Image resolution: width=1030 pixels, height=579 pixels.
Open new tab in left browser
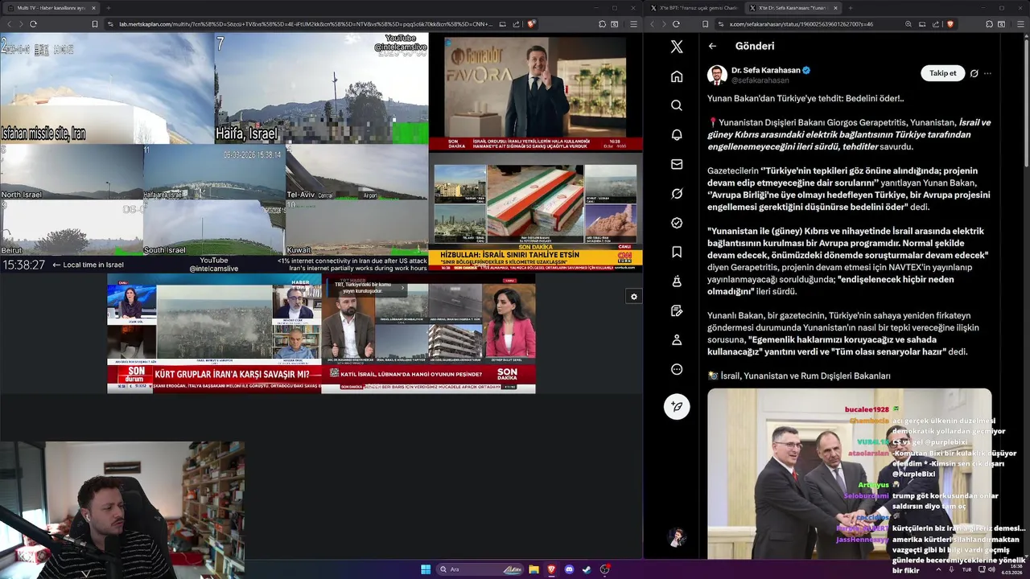[109, 7]
